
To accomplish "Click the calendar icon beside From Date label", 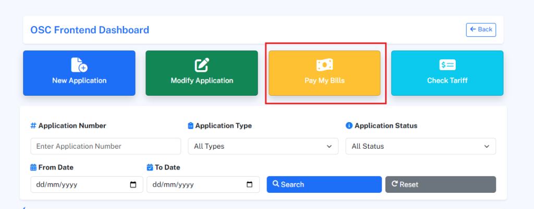I will [x=33, y=167].
